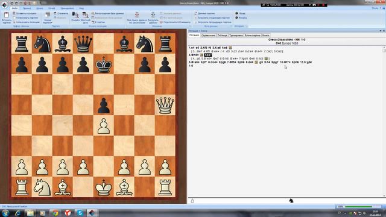The width and height of the screenshot is (386, 217).
Task: Open Internet Explorer from taskbar
Action: click(x=17, y=213)
